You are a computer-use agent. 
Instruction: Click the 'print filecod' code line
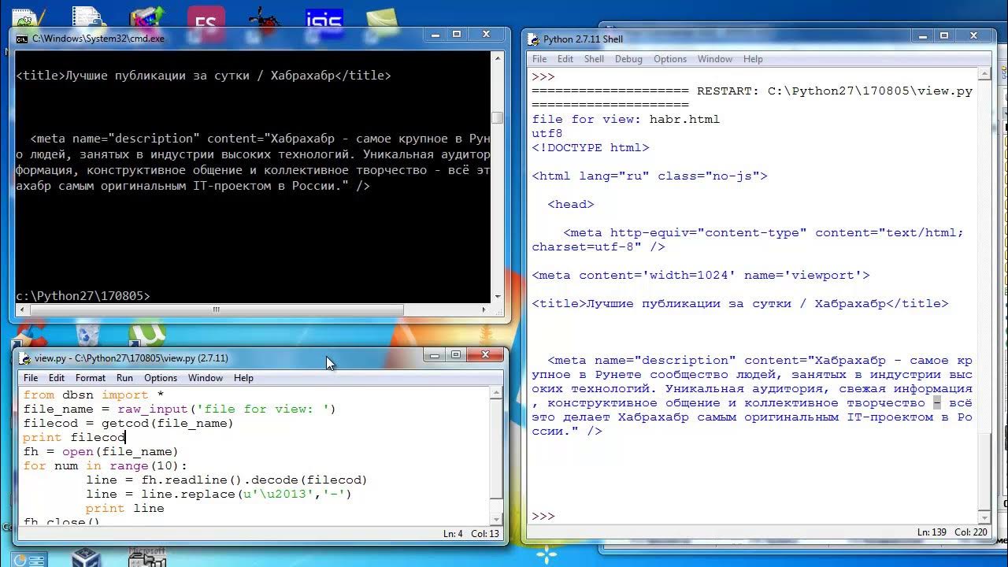[x=74, y=437]
